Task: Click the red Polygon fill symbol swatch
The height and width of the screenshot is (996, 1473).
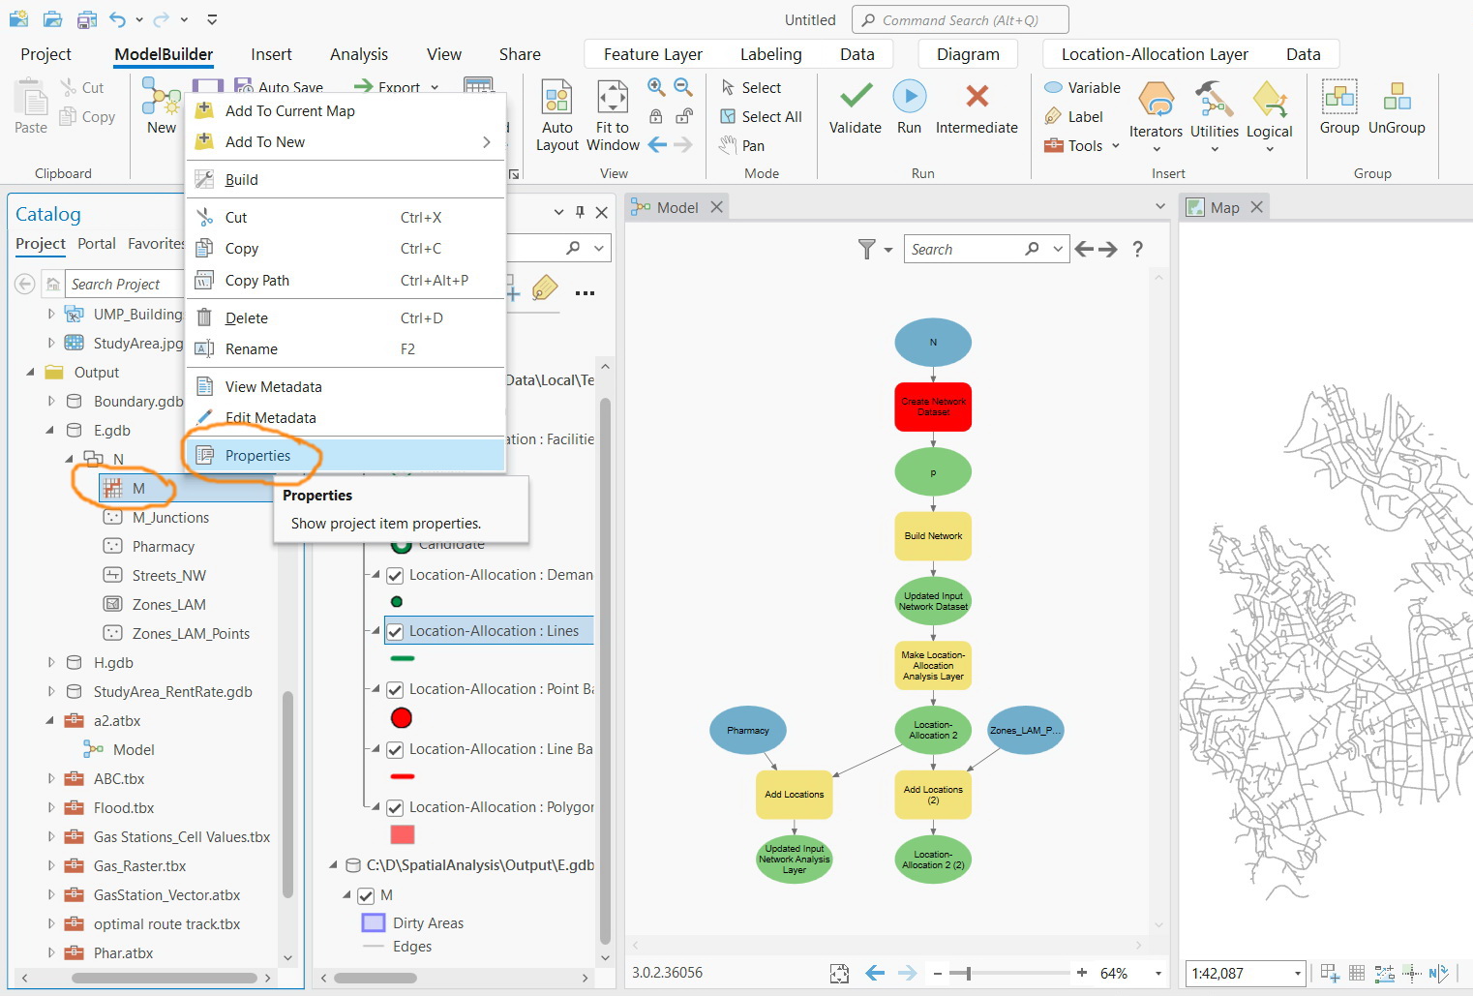Action: (x=403, y=834)
